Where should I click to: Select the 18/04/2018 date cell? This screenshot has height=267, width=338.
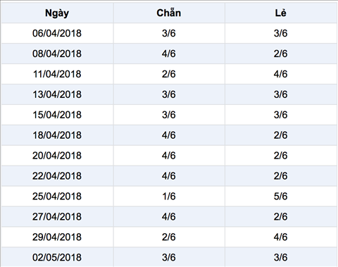coord(57,135)
